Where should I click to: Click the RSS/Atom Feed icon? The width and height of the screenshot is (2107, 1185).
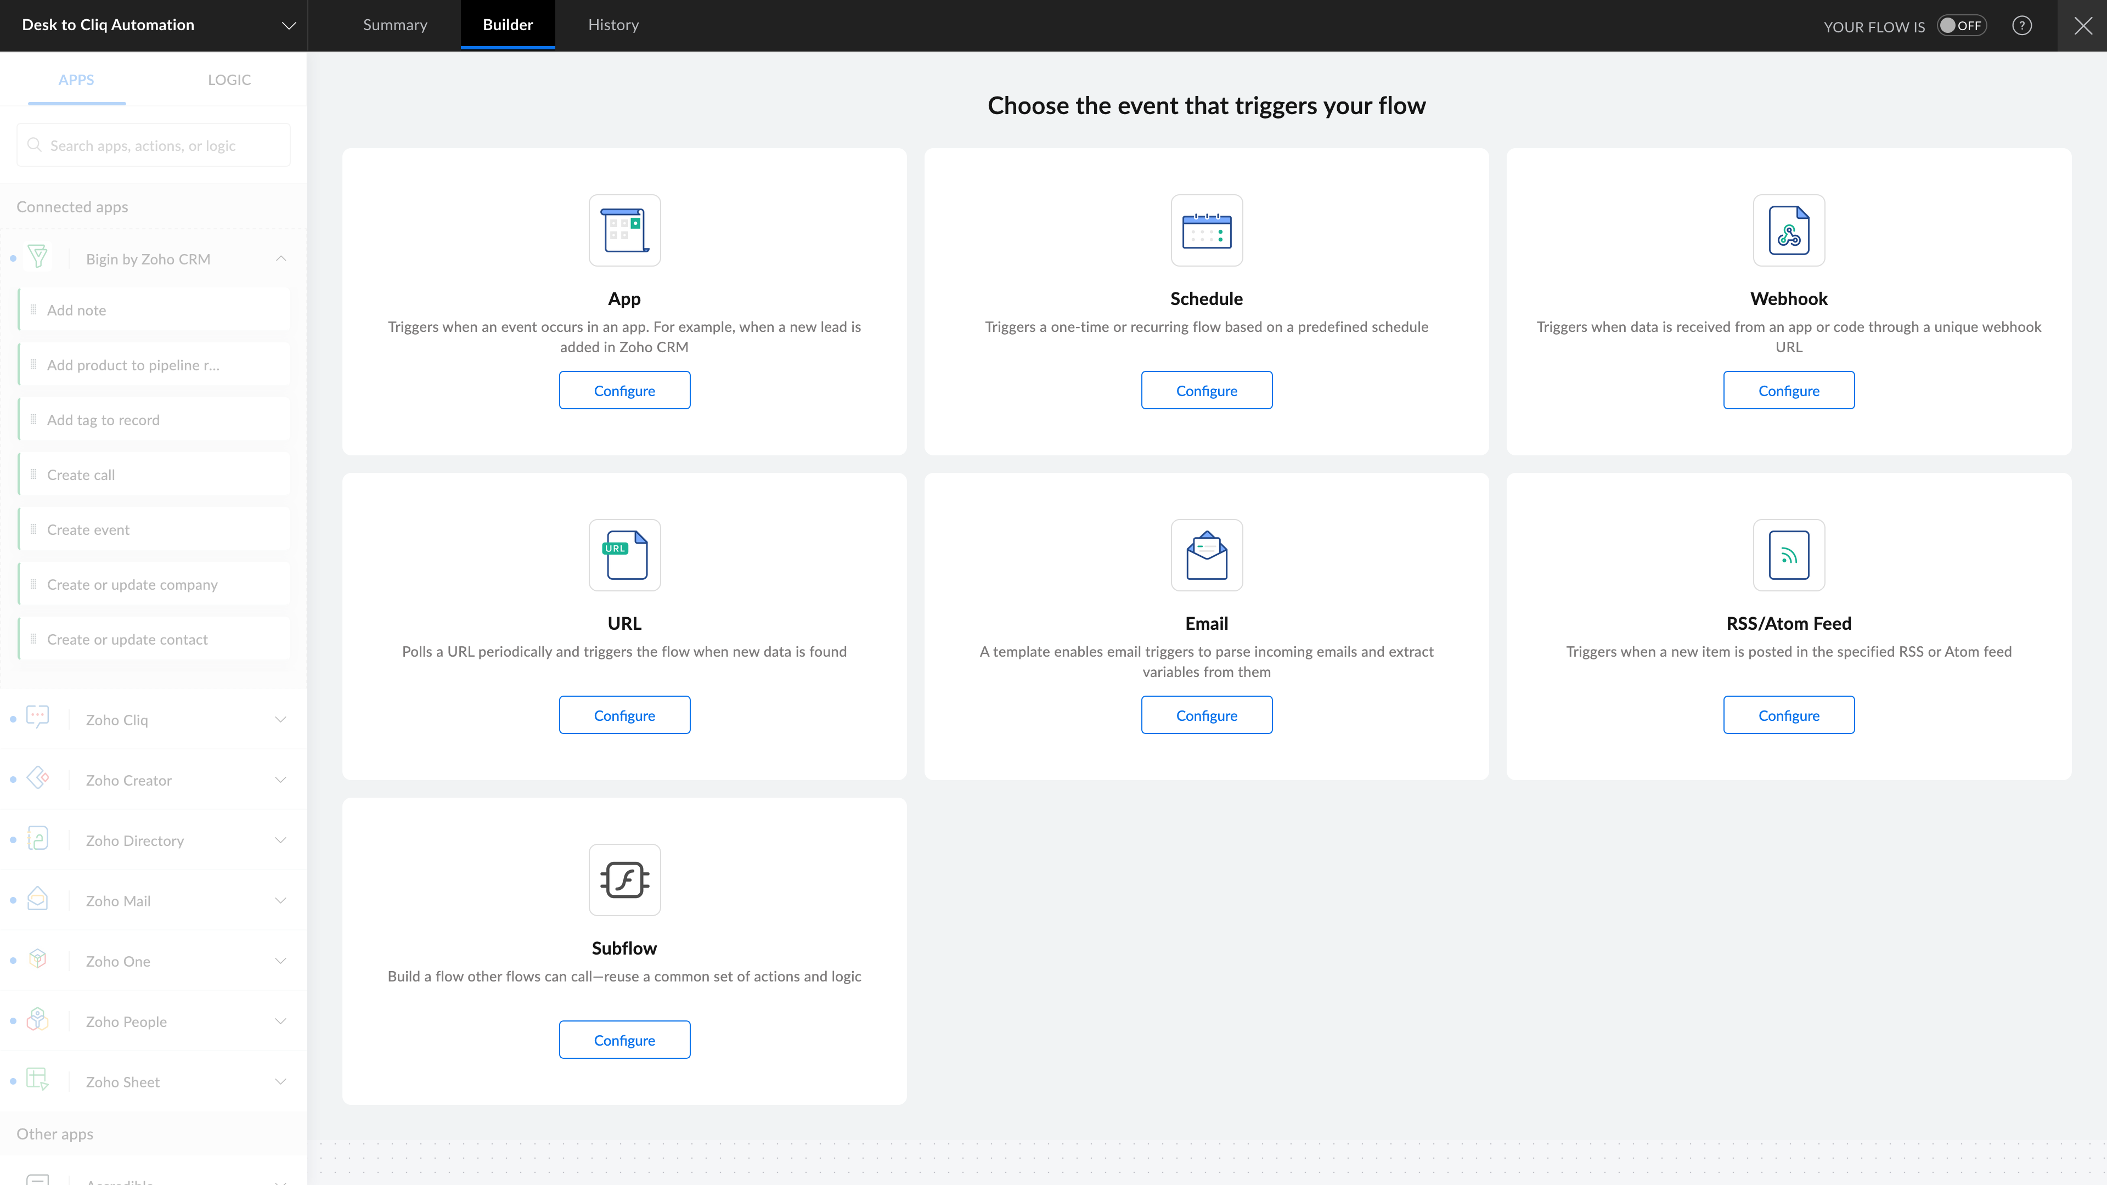click(1788, 555)
